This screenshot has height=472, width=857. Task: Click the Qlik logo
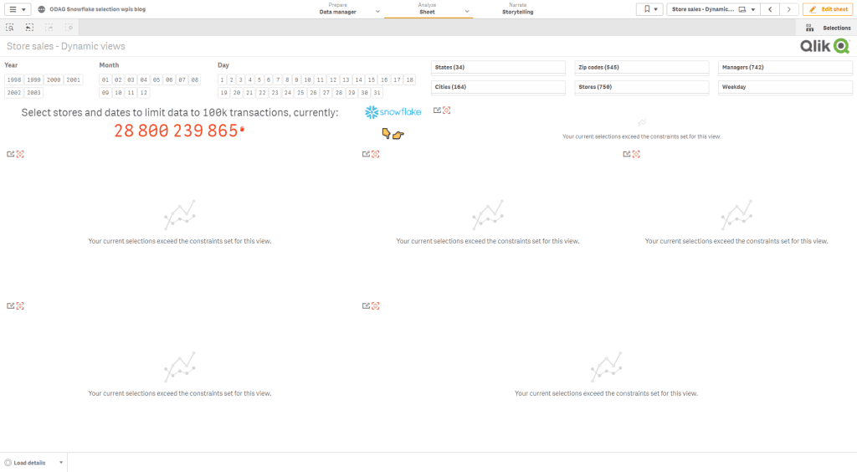[x=824, y=46]
